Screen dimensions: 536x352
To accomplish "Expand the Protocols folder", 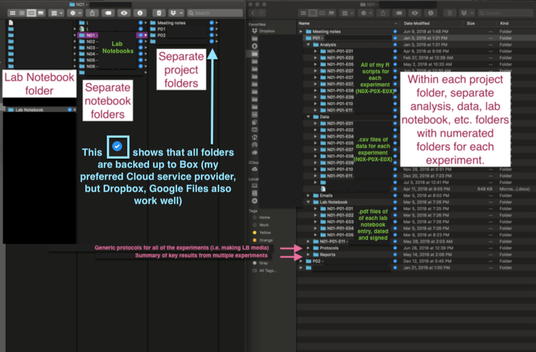I will pyautogui.click(x=308, y=248).
